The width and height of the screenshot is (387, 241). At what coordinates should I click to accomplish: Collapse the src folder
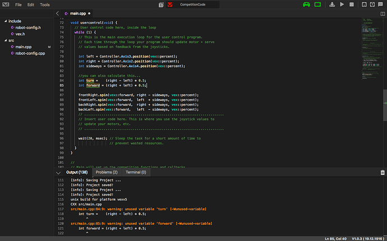point(6,40)
